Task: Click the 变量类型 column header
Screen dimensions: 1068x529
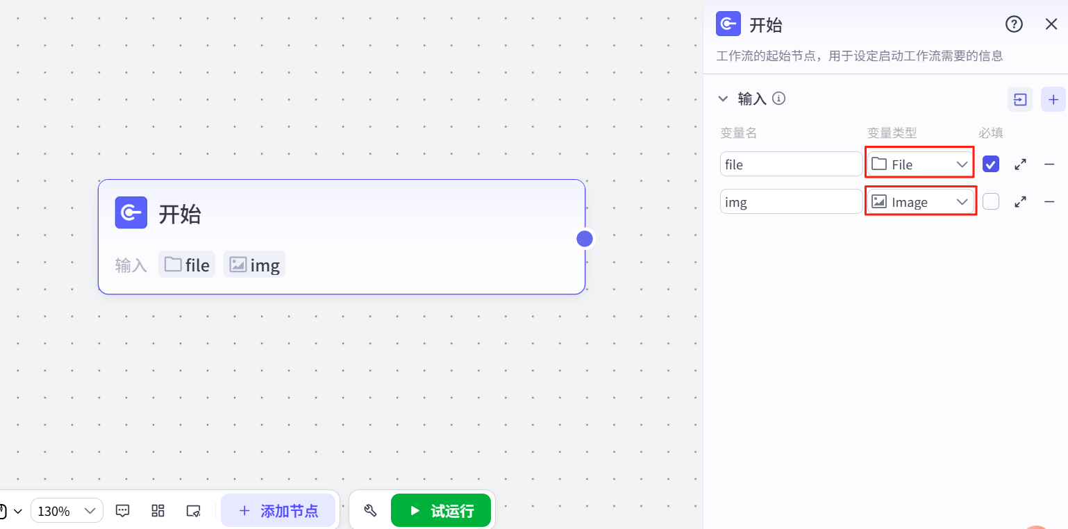Action: pos(892,133)
